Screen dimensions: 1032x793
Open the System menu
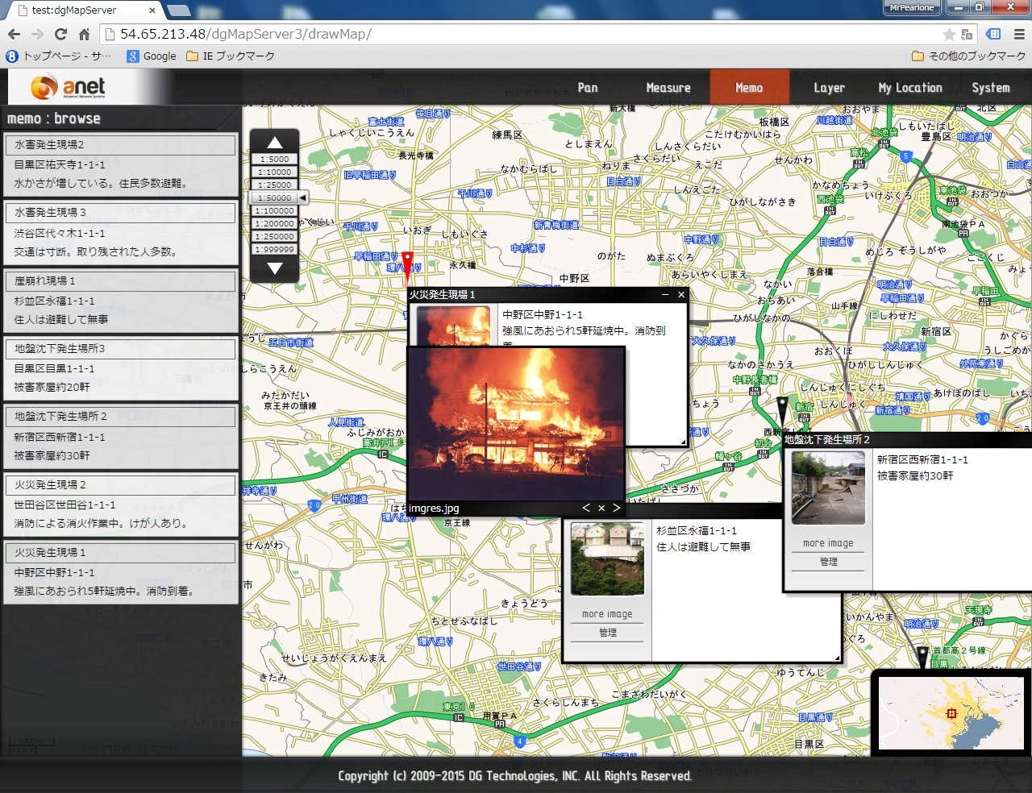click(990, 88)
